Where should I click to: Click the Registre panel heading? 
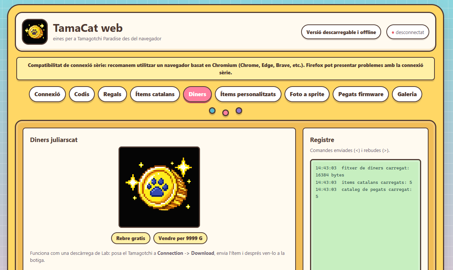(322, 140)
